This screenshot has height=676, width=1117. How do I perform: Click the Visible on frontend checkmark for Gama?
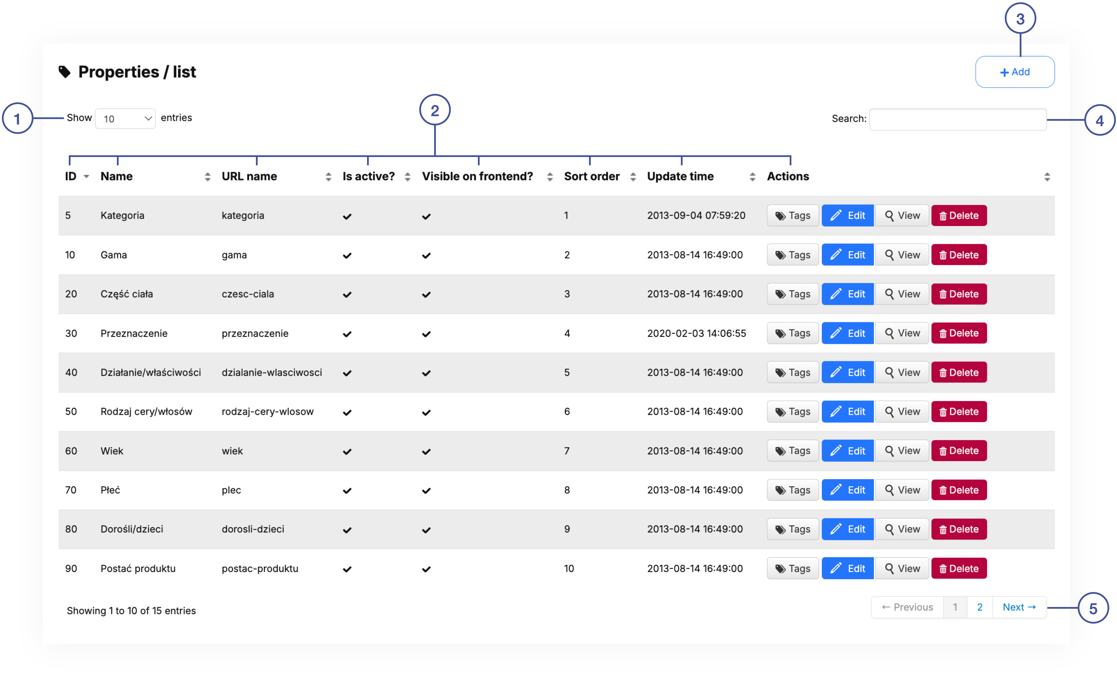pyautogui.click(x=426, y=256)
